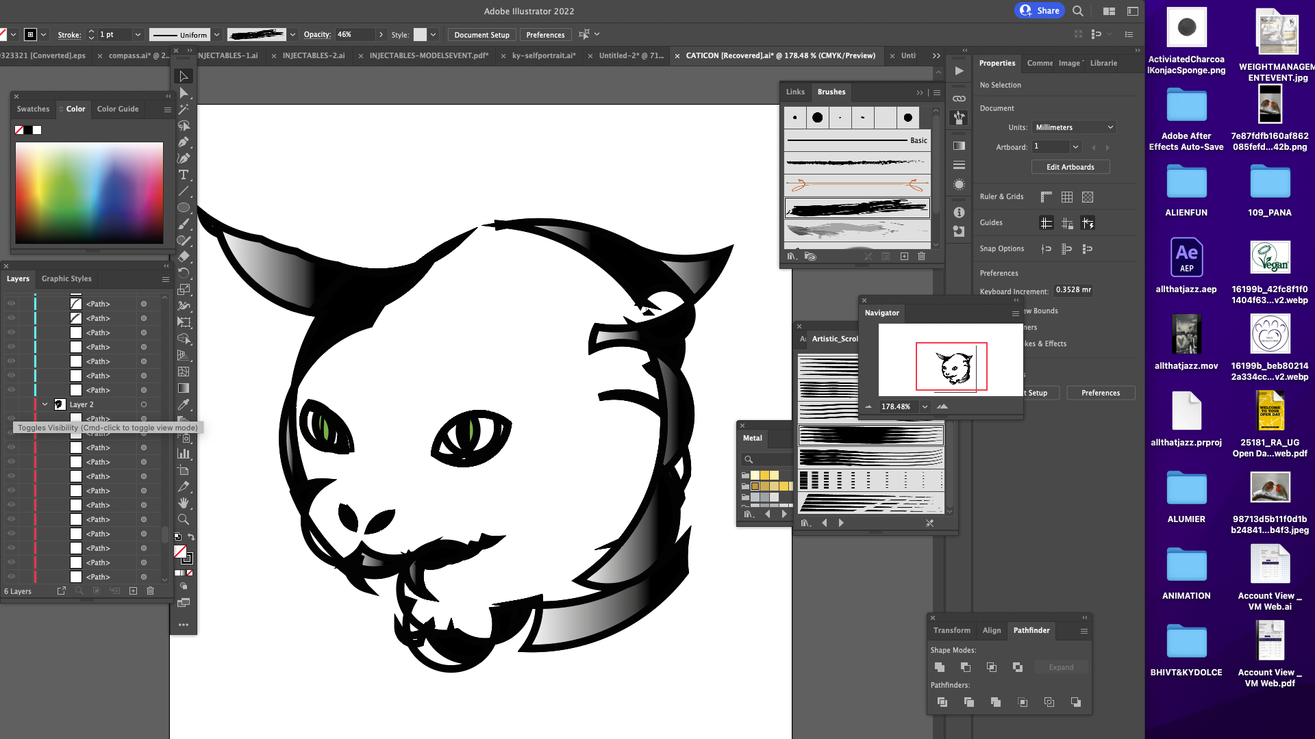Select the Paintbrush tool

[x=184, y=224]
